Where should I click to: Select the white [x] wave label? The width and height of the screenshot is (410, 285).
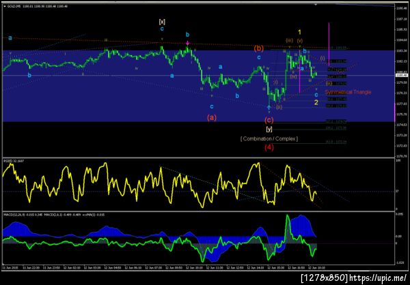[162, 22]
